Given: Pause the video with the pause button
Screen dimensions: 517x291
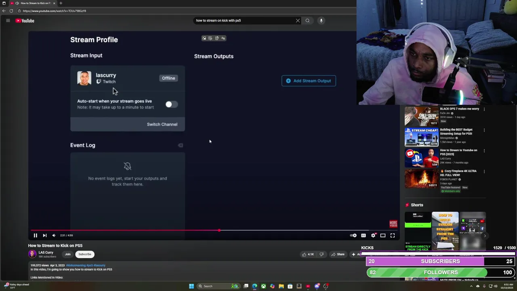Looking at the screenshot, I should click(x=35, y=235).
